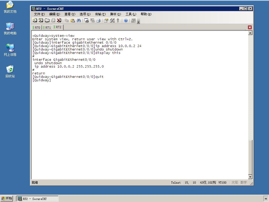
Task: Minimize the SecureCRT window
Action: point(241,9)
